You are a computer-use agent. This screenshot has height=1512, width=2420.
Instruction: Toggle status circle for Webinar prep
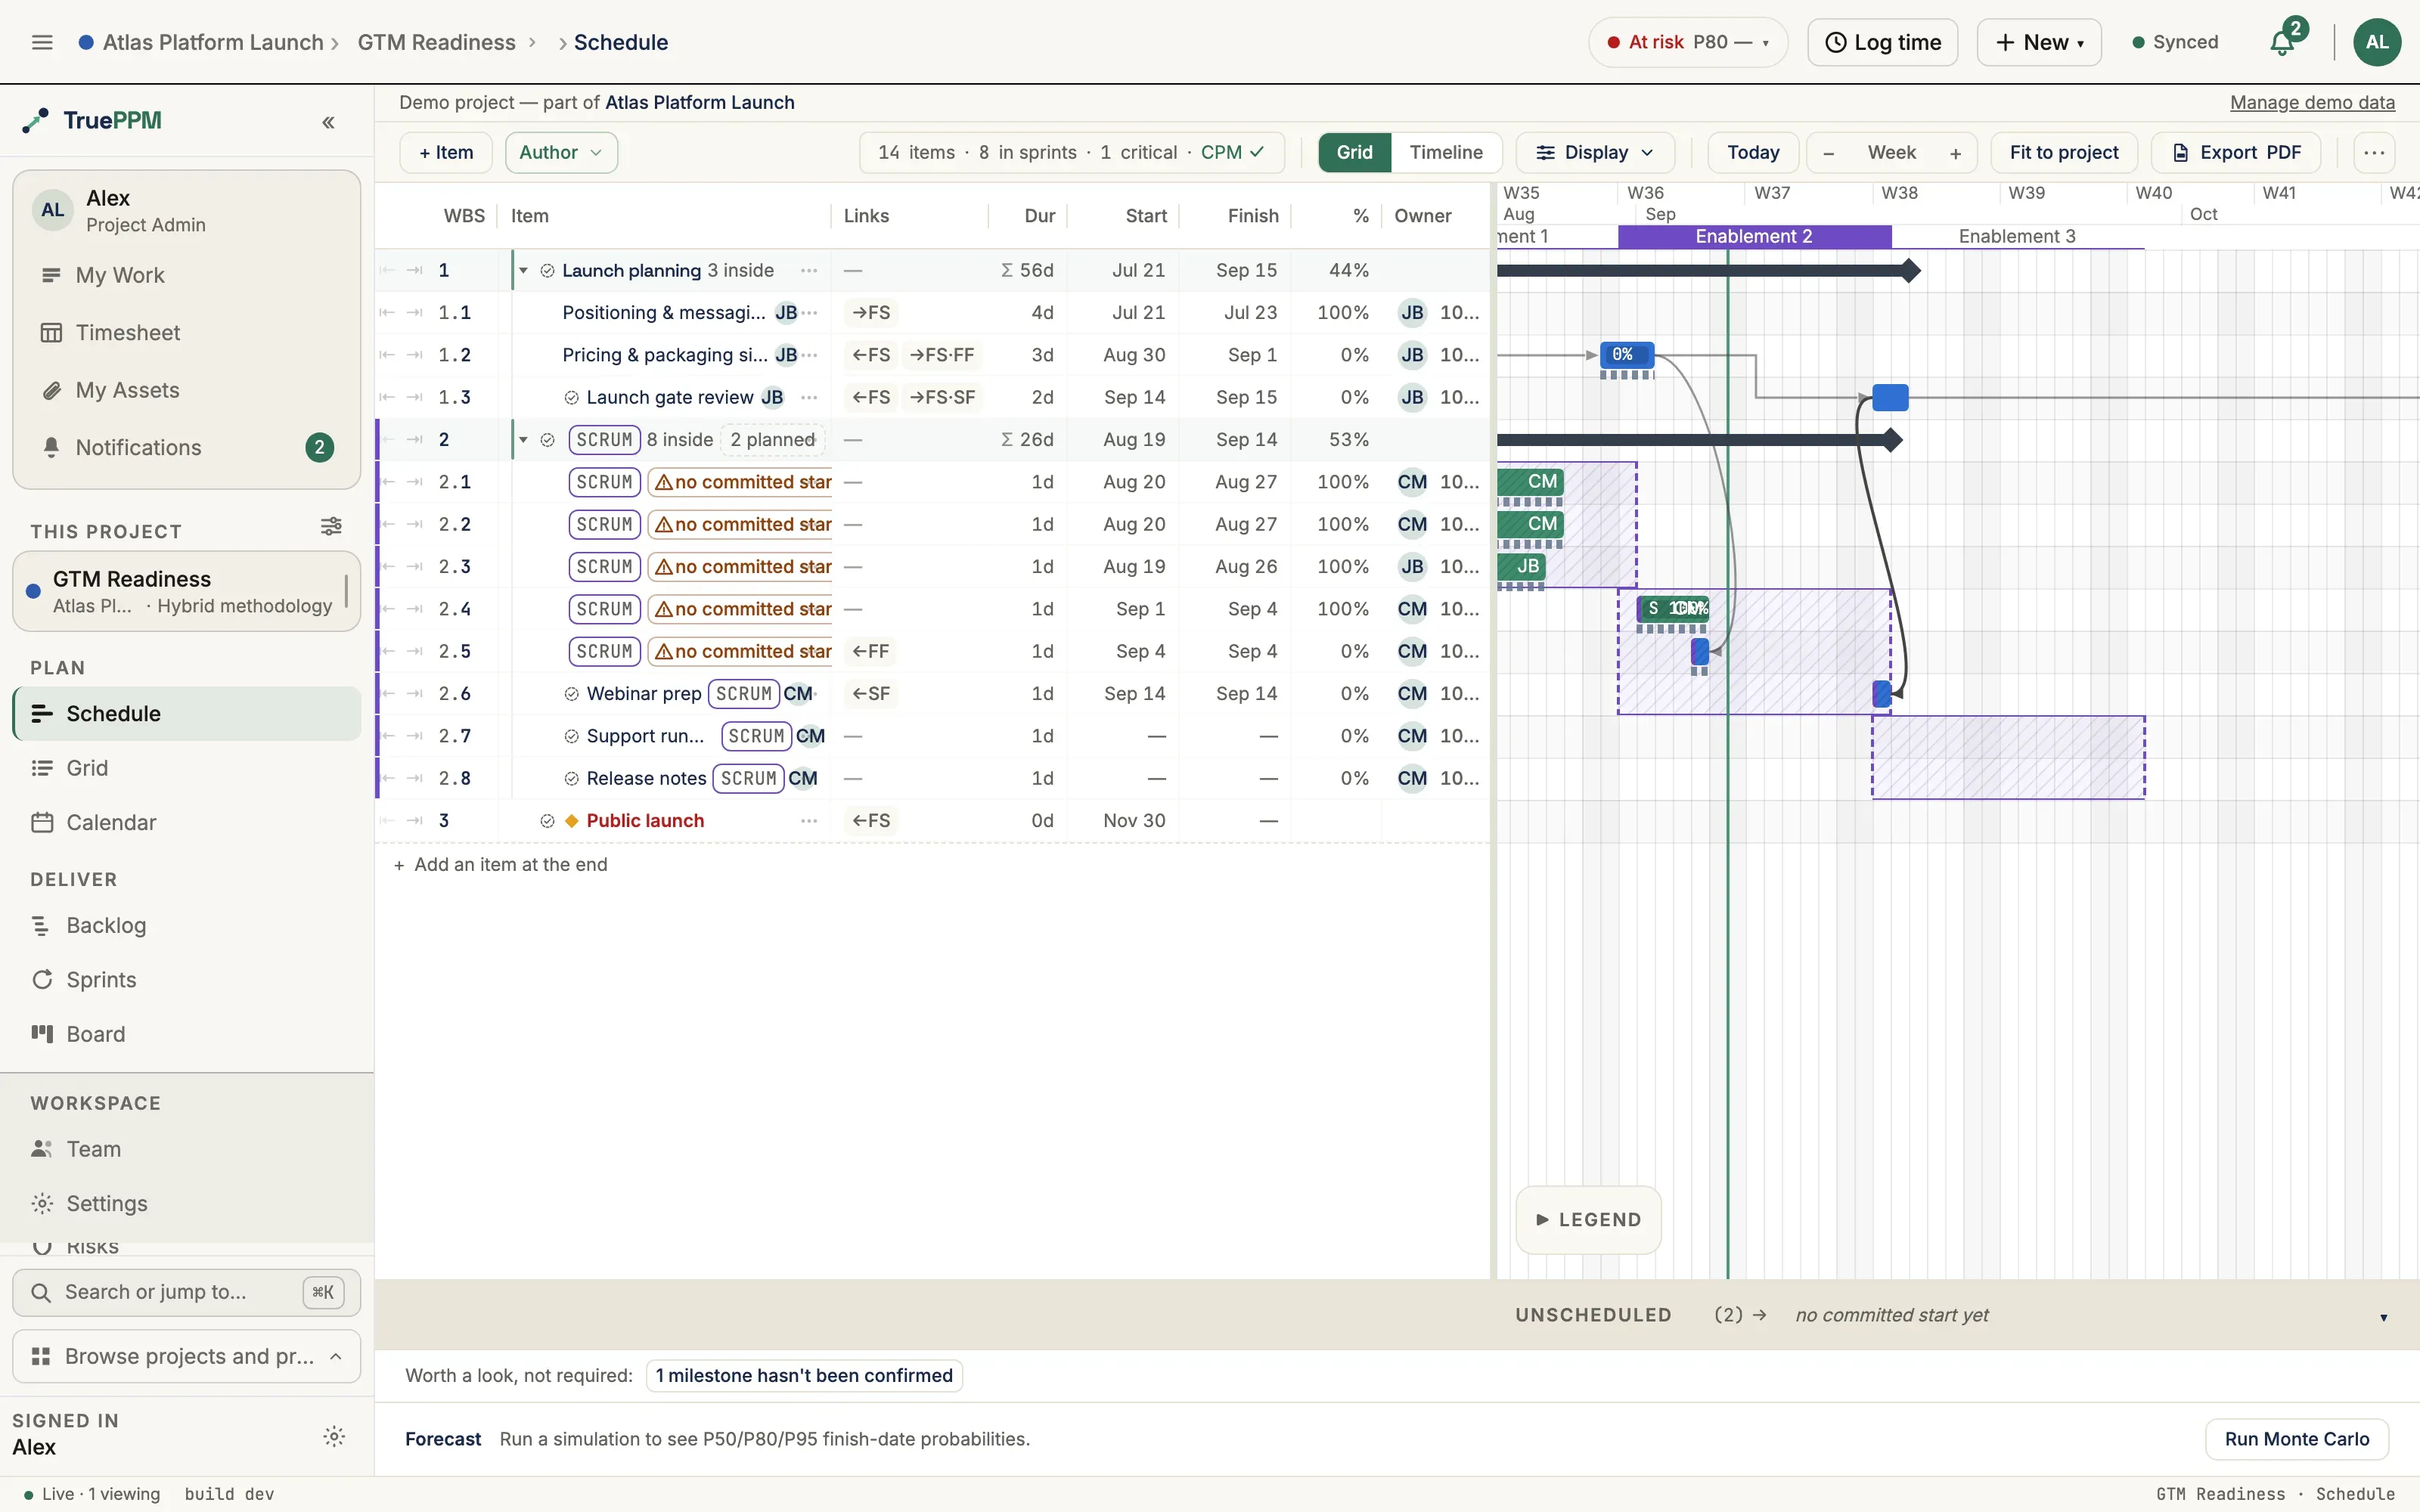point(571,694)
